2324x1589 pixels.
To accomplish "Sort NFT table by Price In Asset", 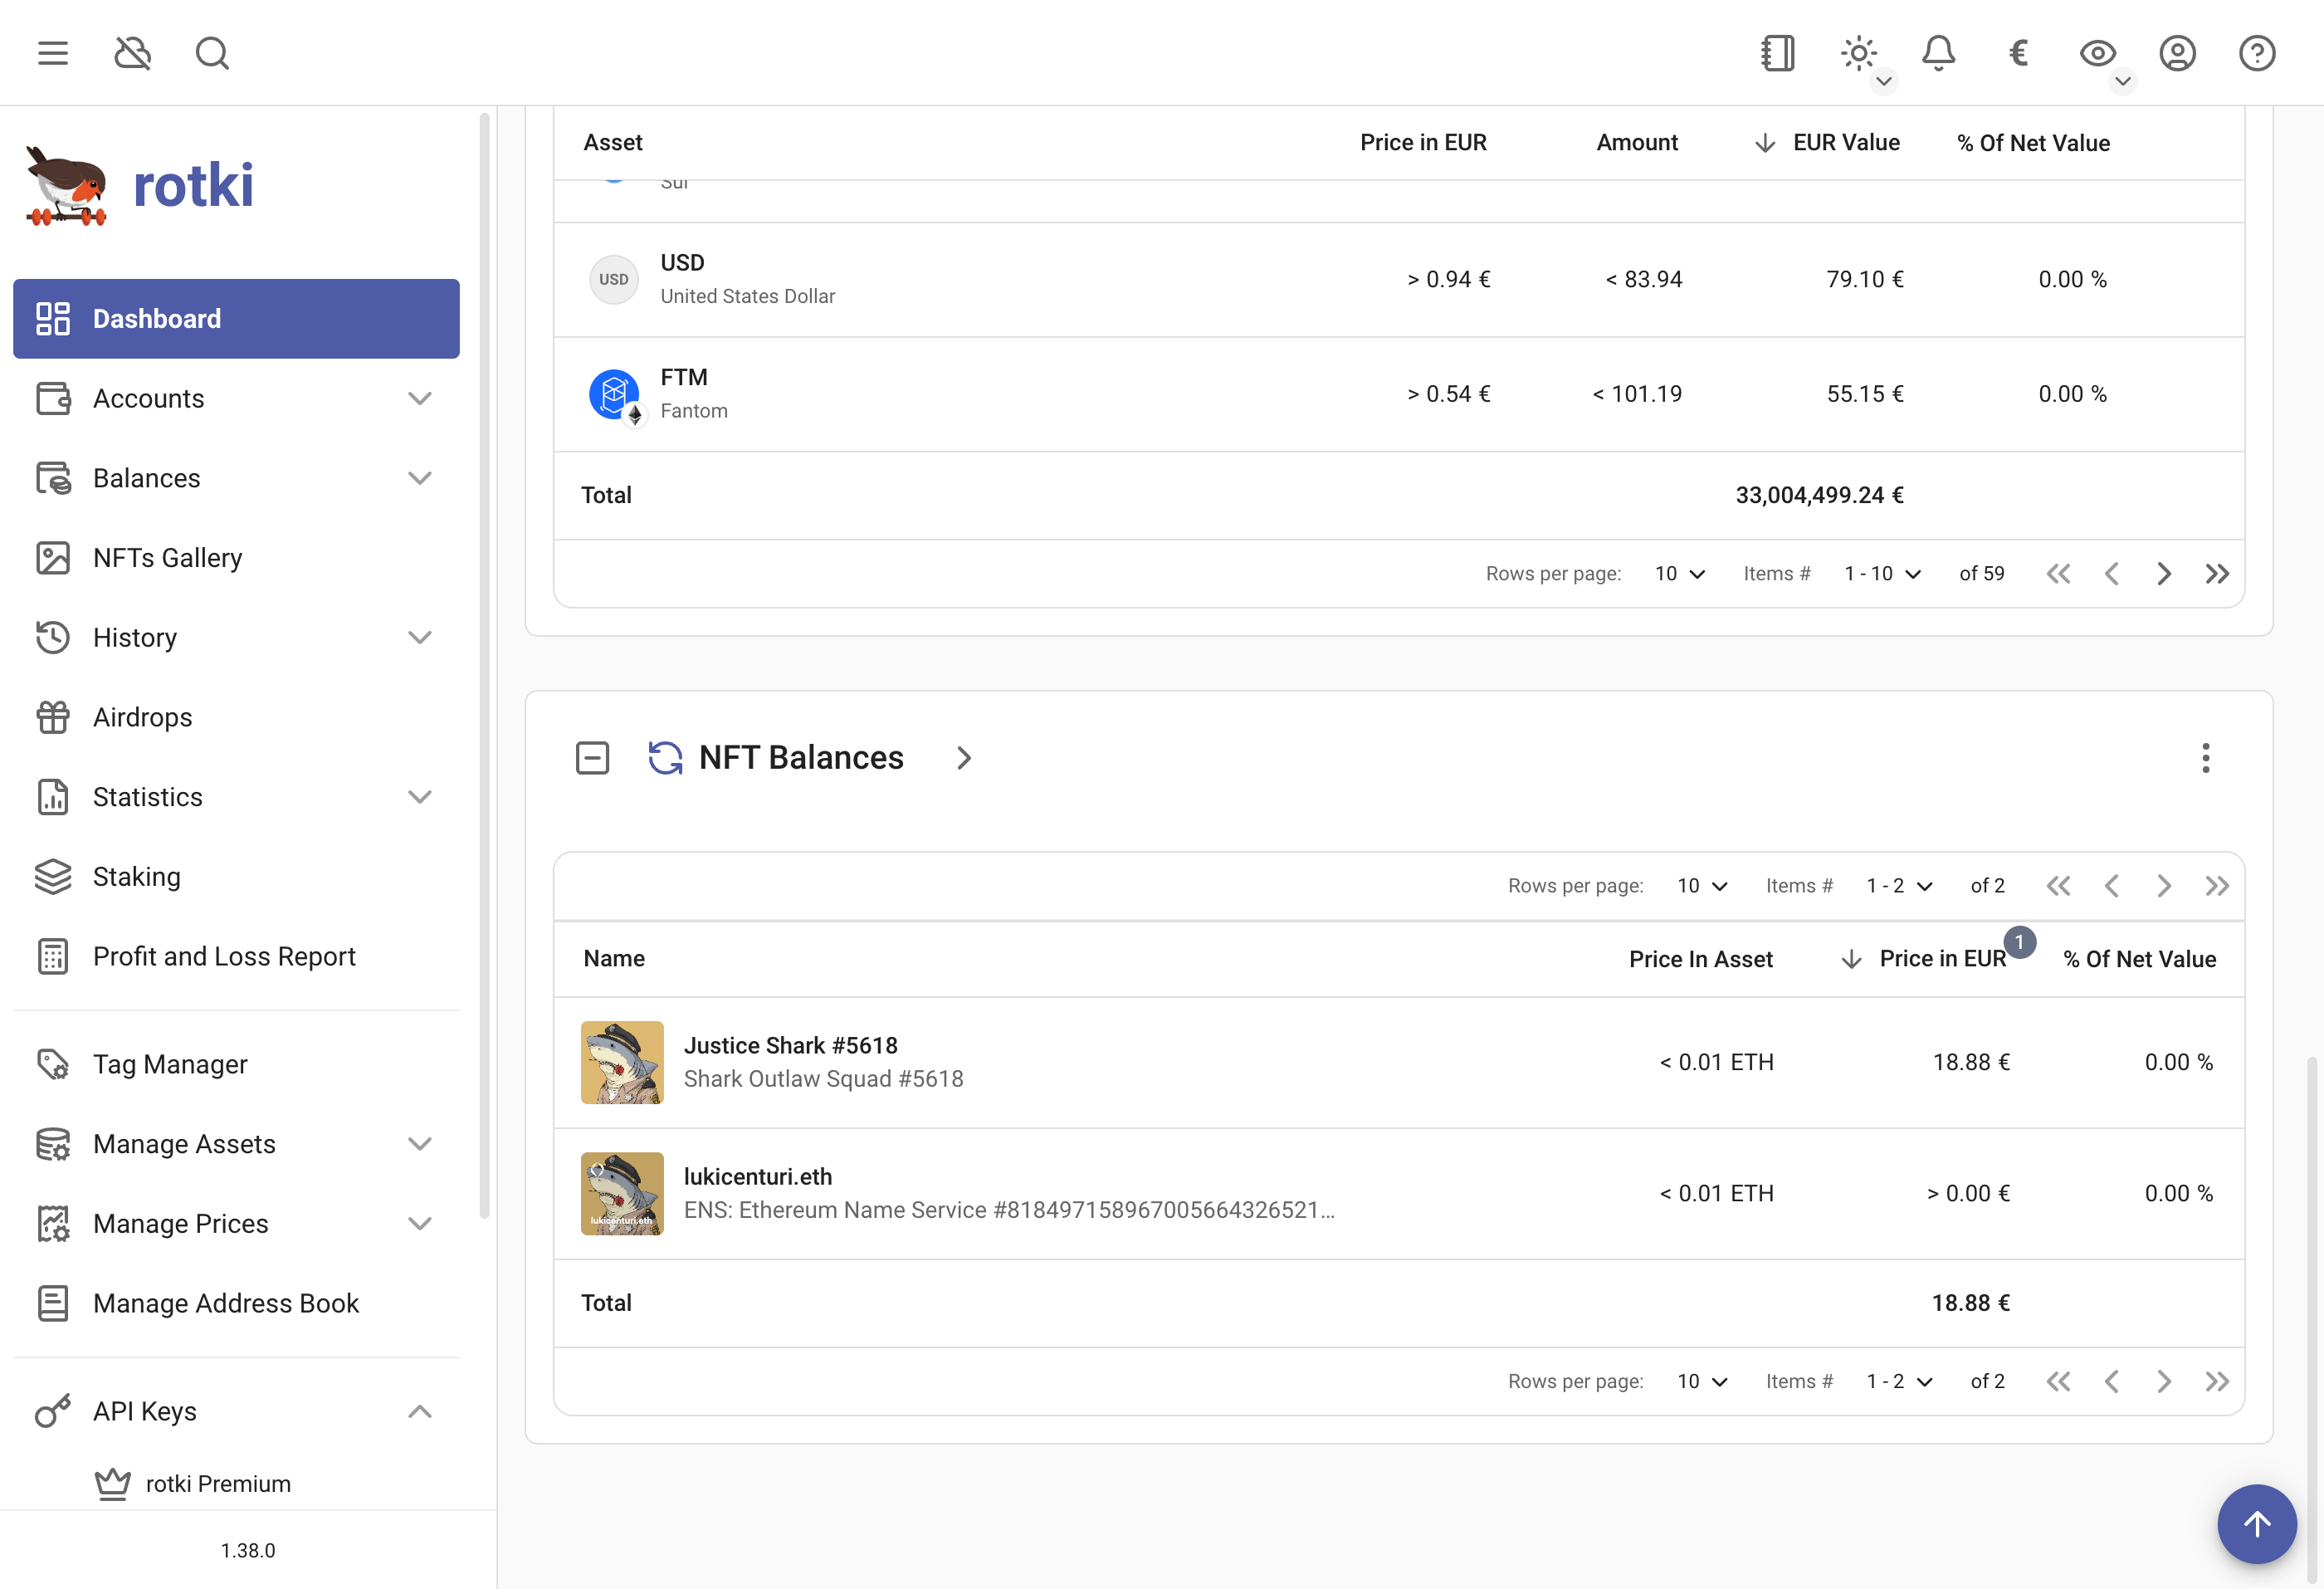I will pyautogui.click(x=1701, y=959).
